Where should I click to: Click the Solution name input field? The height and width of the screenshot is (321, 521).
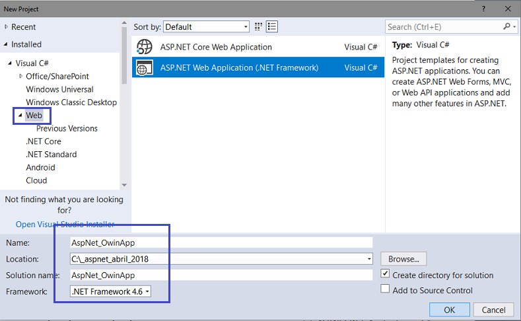(221, 275)
